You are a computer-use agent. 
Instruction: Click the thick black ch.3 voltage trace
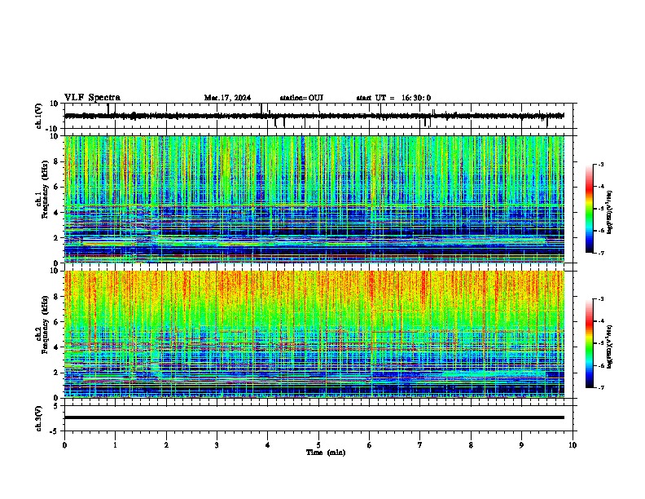(x=314, y=417)
